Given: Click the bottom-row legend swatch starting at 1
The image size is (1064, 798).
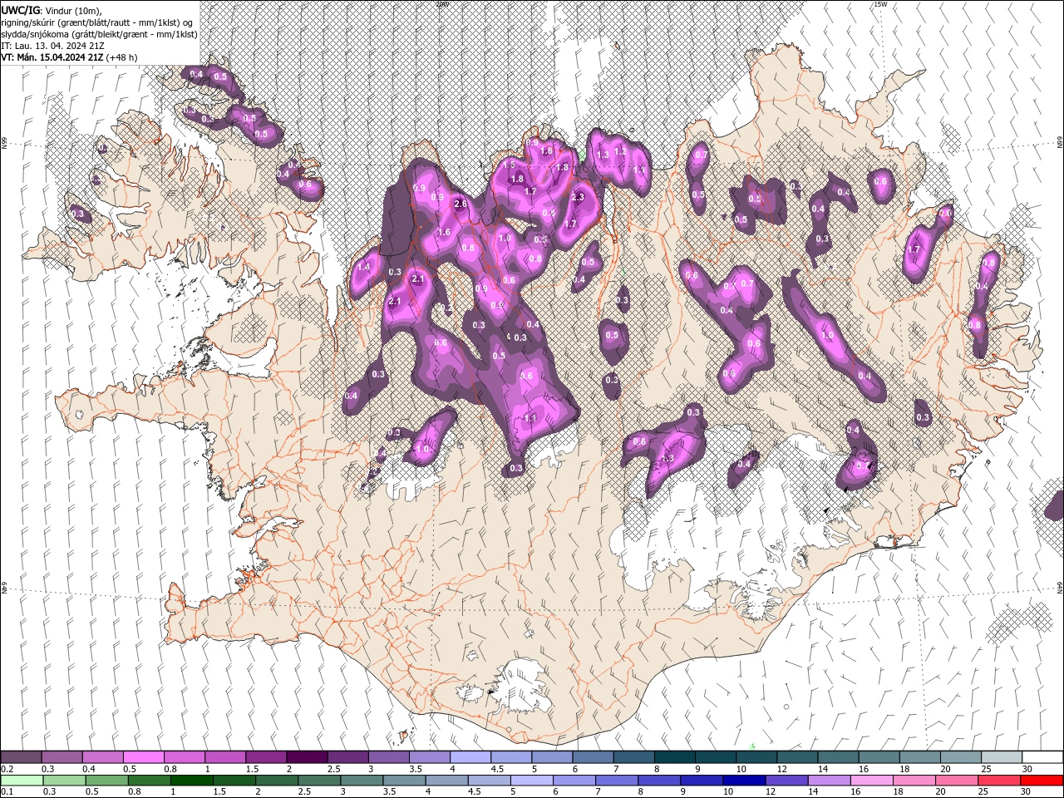Looking at the screenshot, I should point(190,781).
